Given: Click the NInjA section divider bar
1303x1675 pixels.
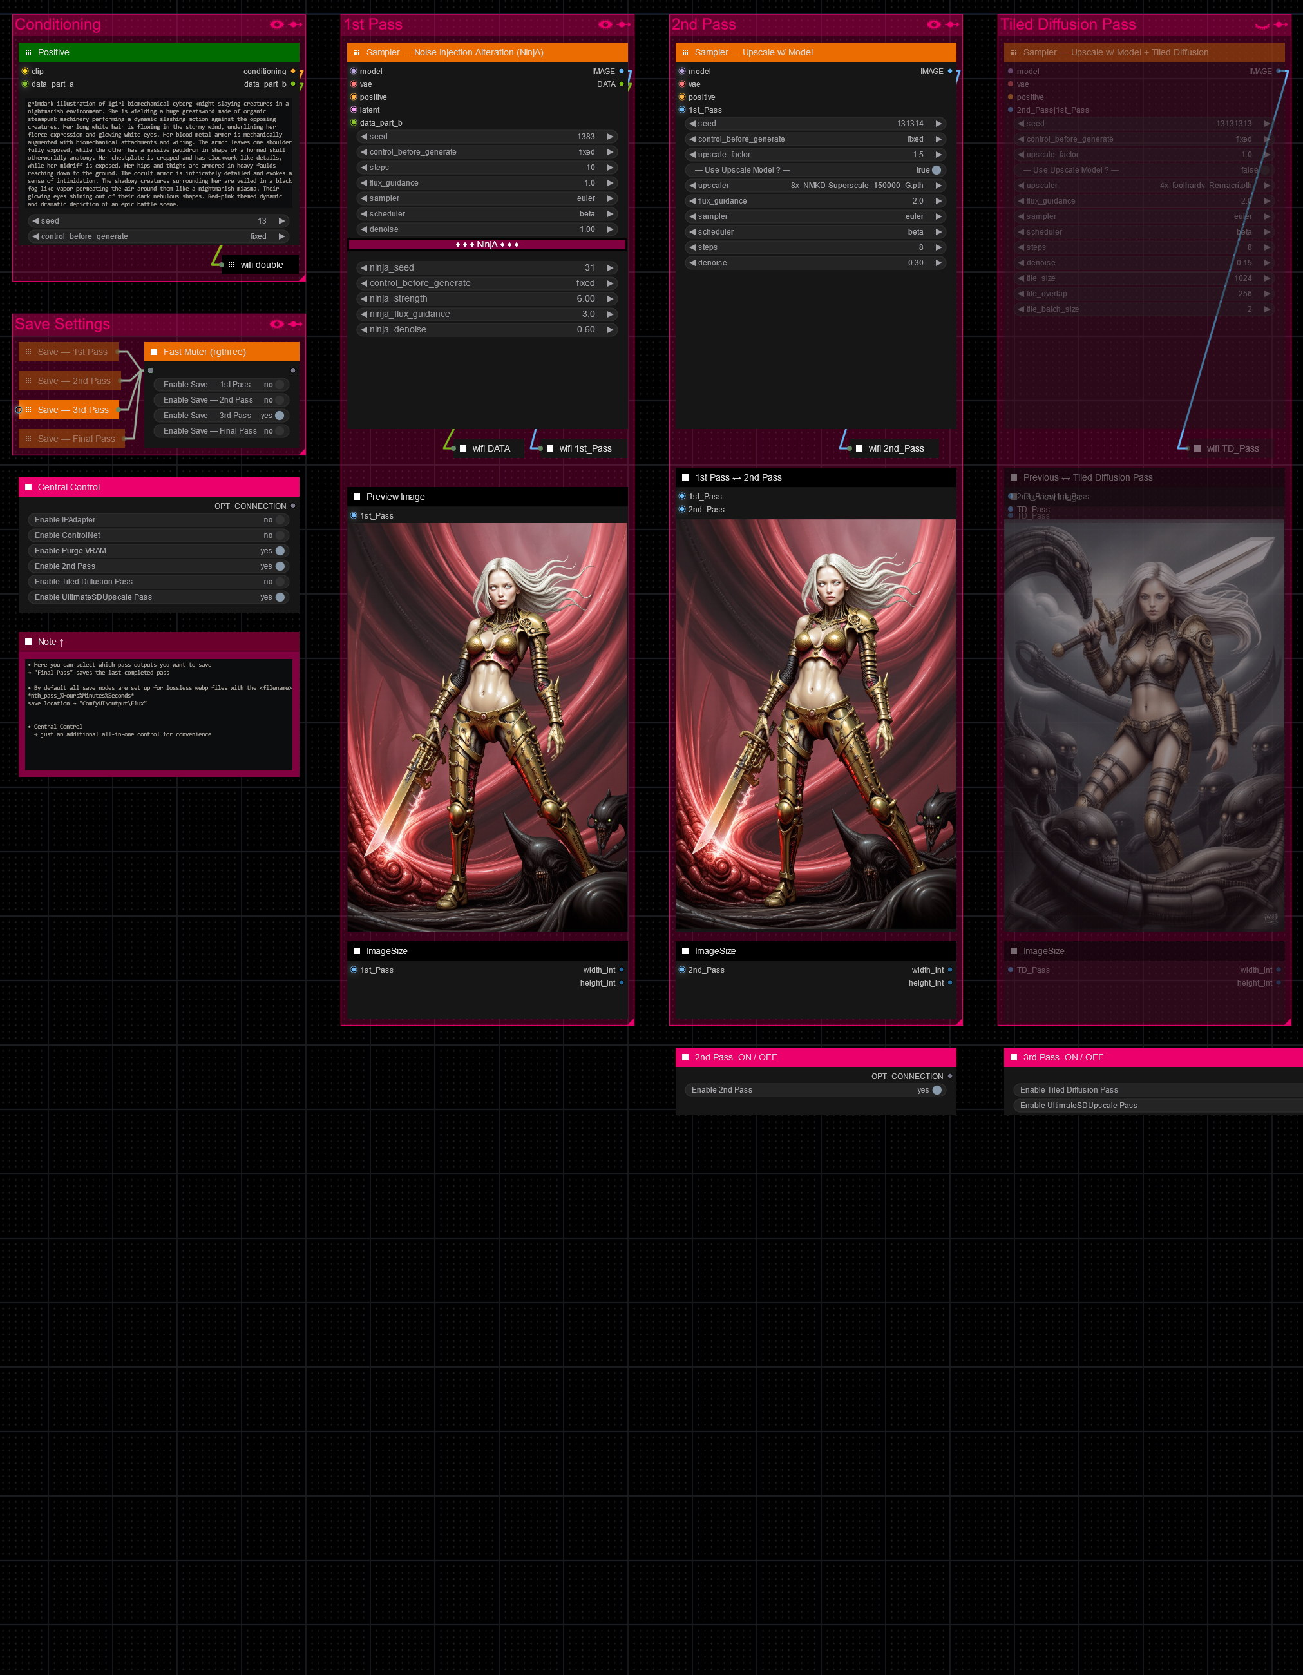Looking at the screenshot, I should coord(487,245).
